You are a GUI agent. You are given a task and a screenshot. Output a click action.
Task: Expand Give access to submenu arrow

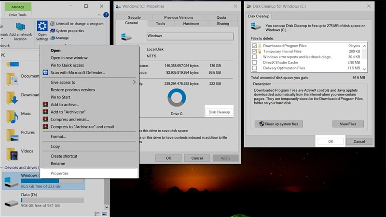[134, 82]
